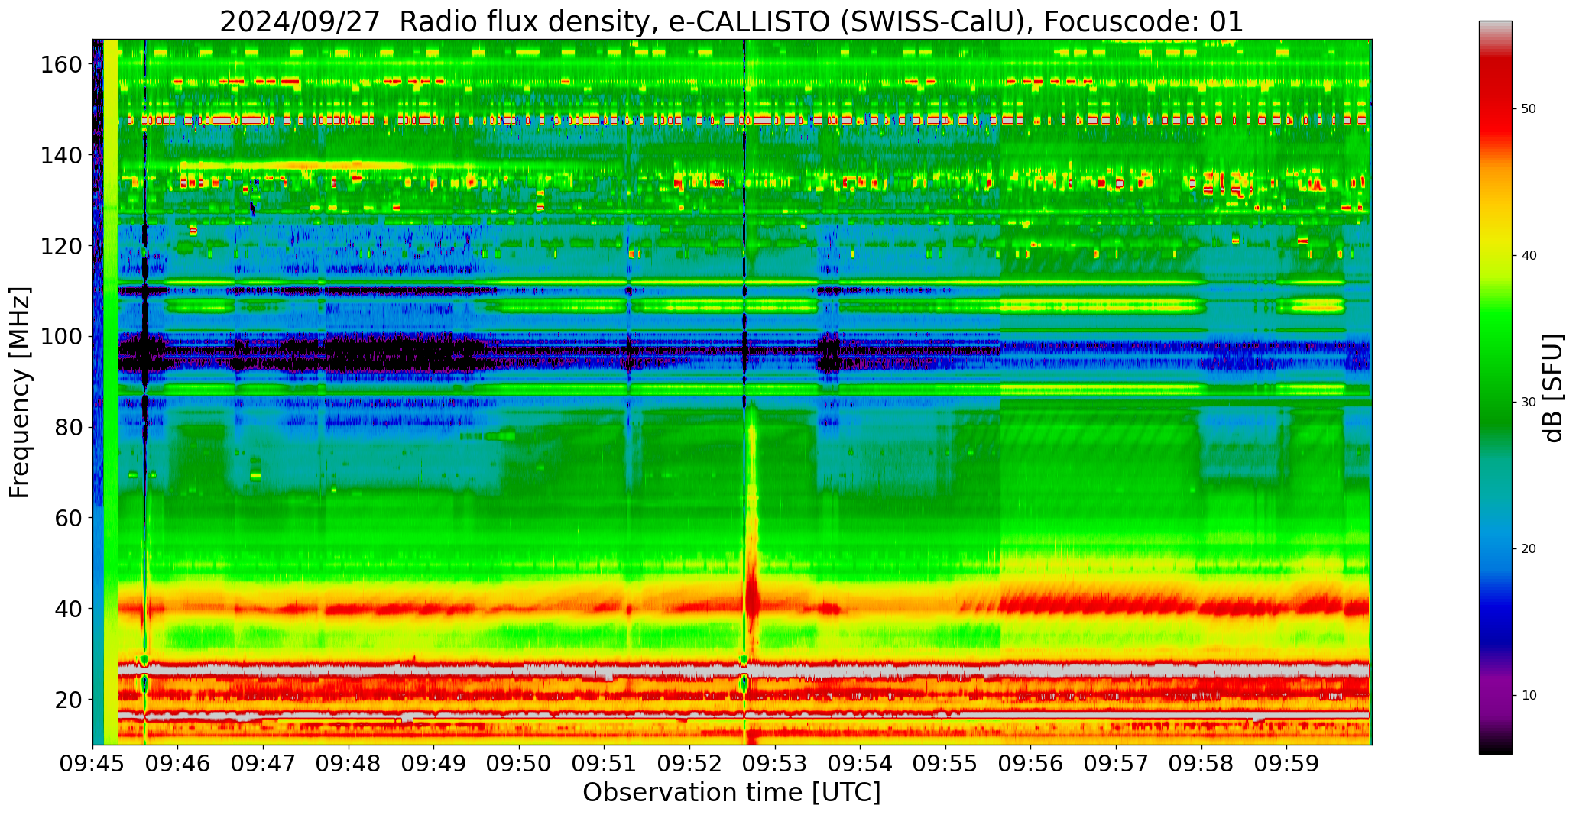Click the 09:54 time tick label
Image resolution: width=1576 pixels, height=815 pixels.
861,763
